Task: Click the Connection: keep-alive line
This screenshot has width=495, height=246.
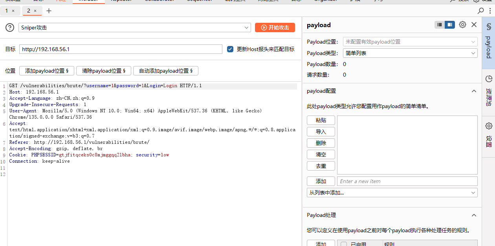Action: [39, 161]
